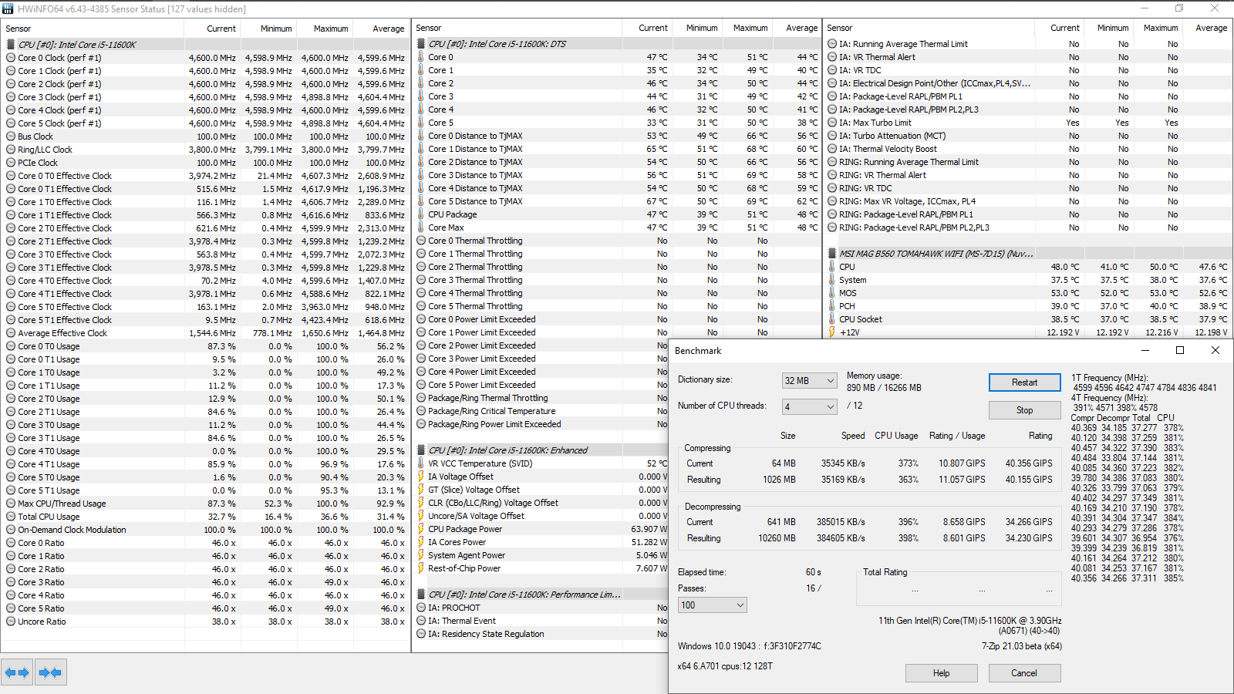The image size is (1234, 694).
Task: Select the RING: Max VR Voltage, ICCmax, PL4 row
Action: pyautogui.click(x=1028, y=201)
